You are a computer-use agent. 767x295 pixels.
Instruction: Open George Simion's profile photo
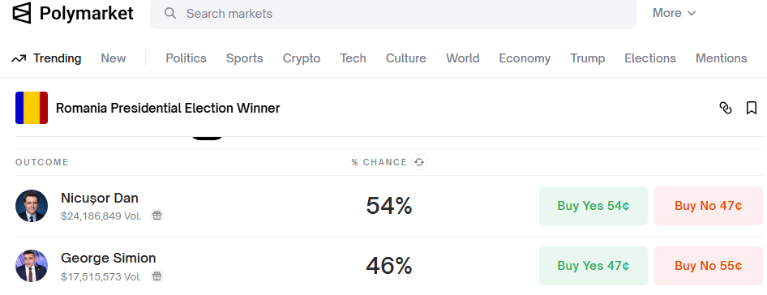pyautogui.click(x=32, y=266)
